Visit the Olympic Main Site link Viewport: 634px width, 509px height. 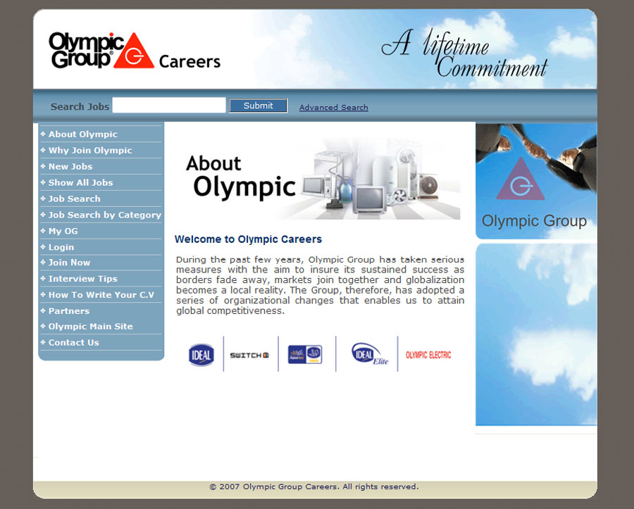pyautogui.click(x=91, y=327)
